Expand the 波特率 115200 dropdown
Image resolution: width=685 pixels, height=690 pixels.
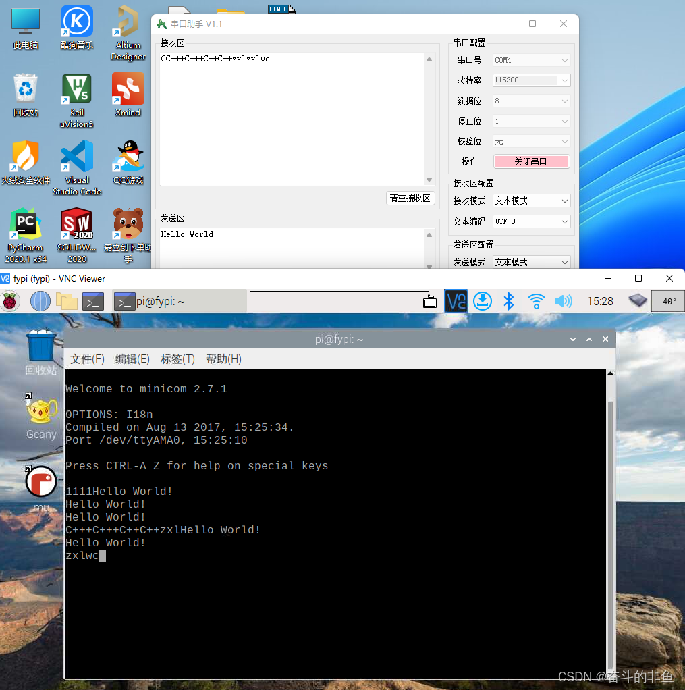(x=531, y=80)
